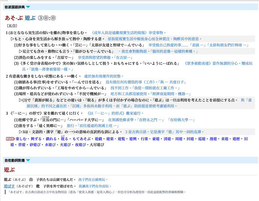Click example 子供たちは公園で遊んだ

coord(56,180)
